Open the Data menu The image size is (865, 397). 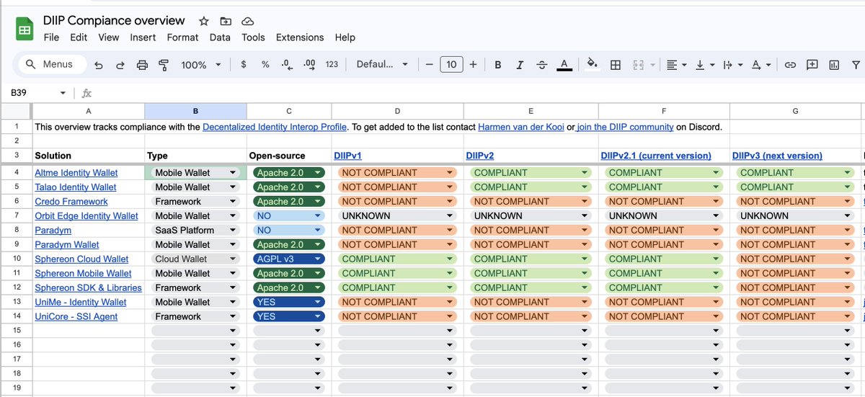[220, 37]
